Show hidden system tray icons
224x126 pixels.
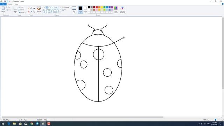(199, 124)
